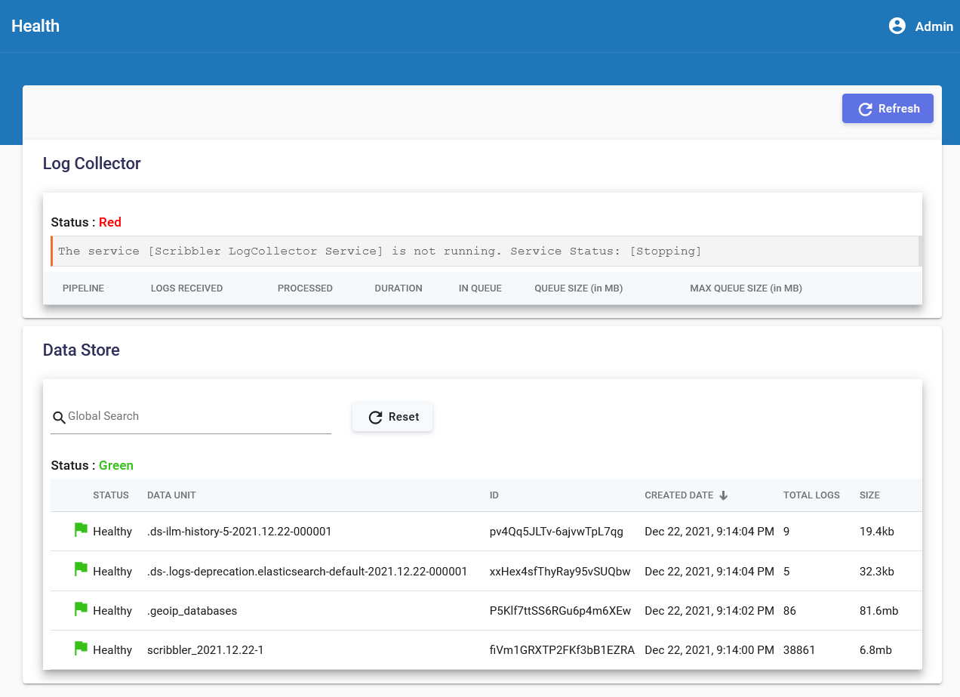Click the scrollbar on the service error message
This screenshot has height=697, width=960.
pyautogui.click(x=919, y=251)
